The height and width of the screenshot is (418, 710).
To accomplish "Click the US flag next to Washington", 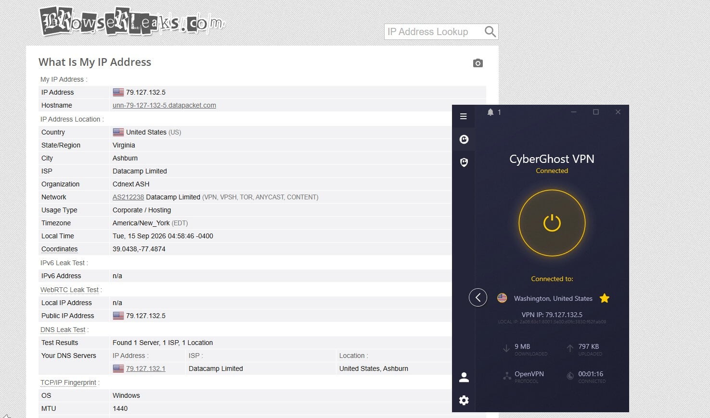I will tap(502, 298).
